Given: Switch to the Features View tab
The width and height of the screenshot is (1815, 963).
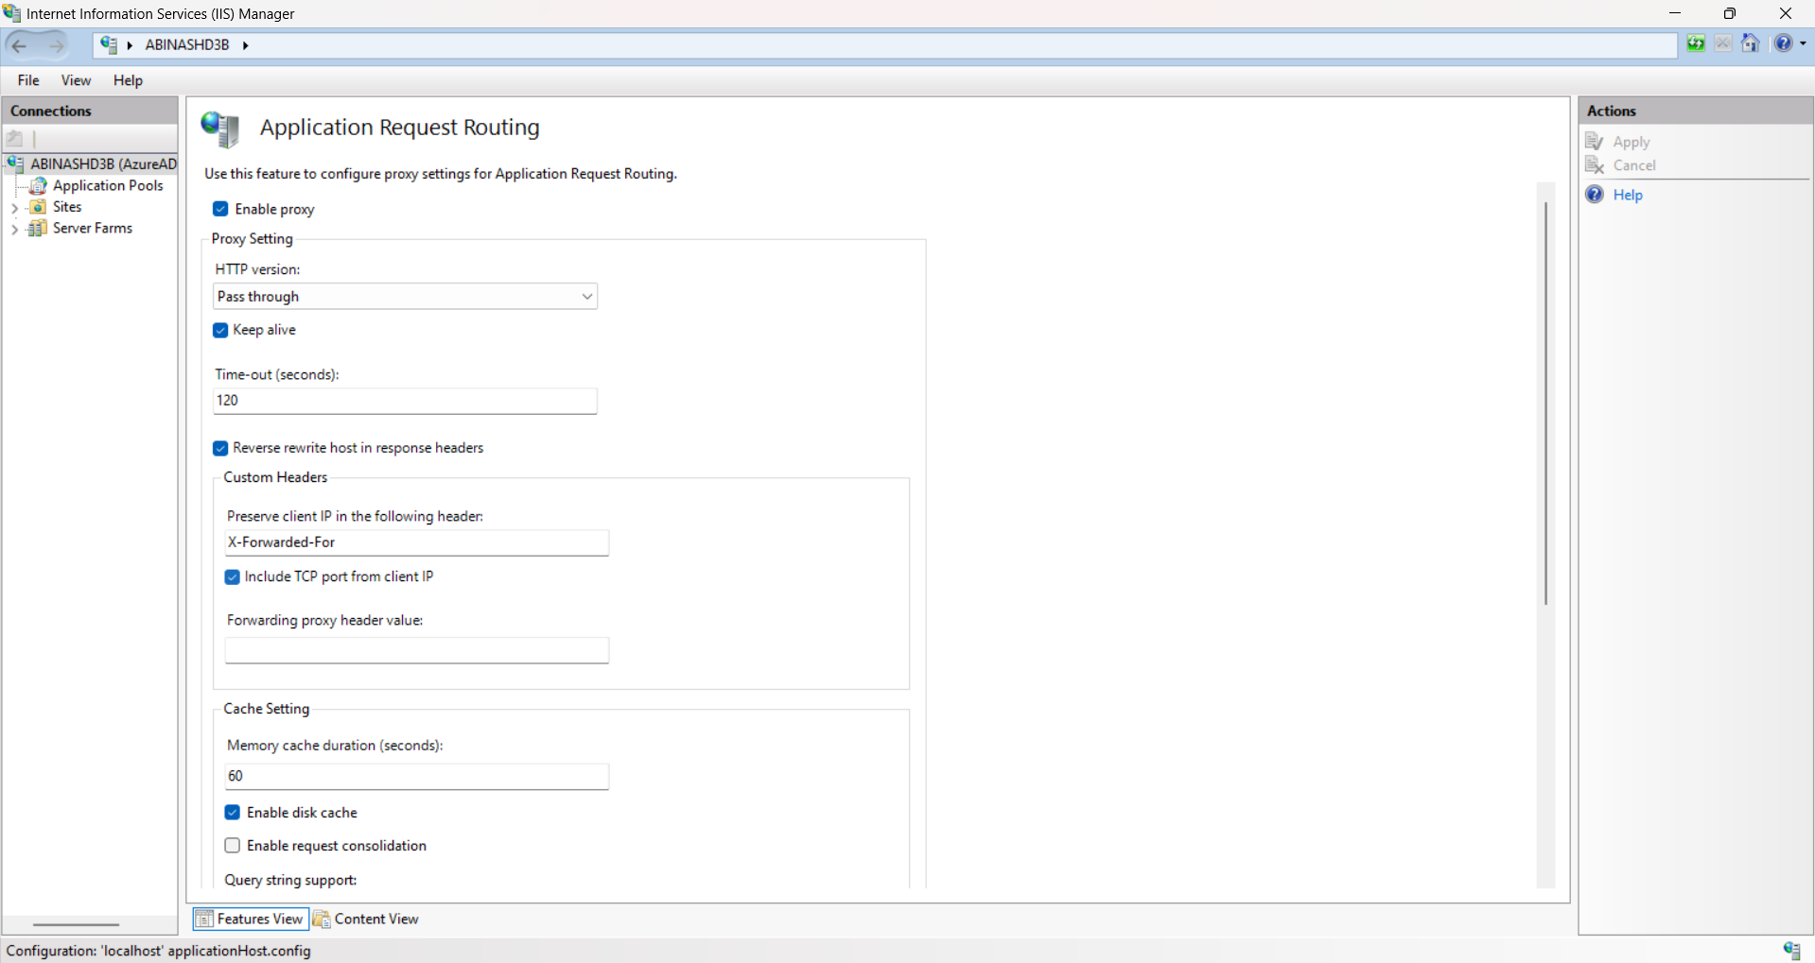Looking at the screenshot, I should coord(251,919).
